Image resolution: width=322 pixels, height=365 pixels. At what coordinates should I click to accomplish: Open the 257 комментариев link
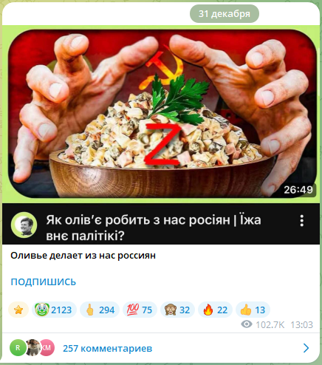tap(108, 348)
